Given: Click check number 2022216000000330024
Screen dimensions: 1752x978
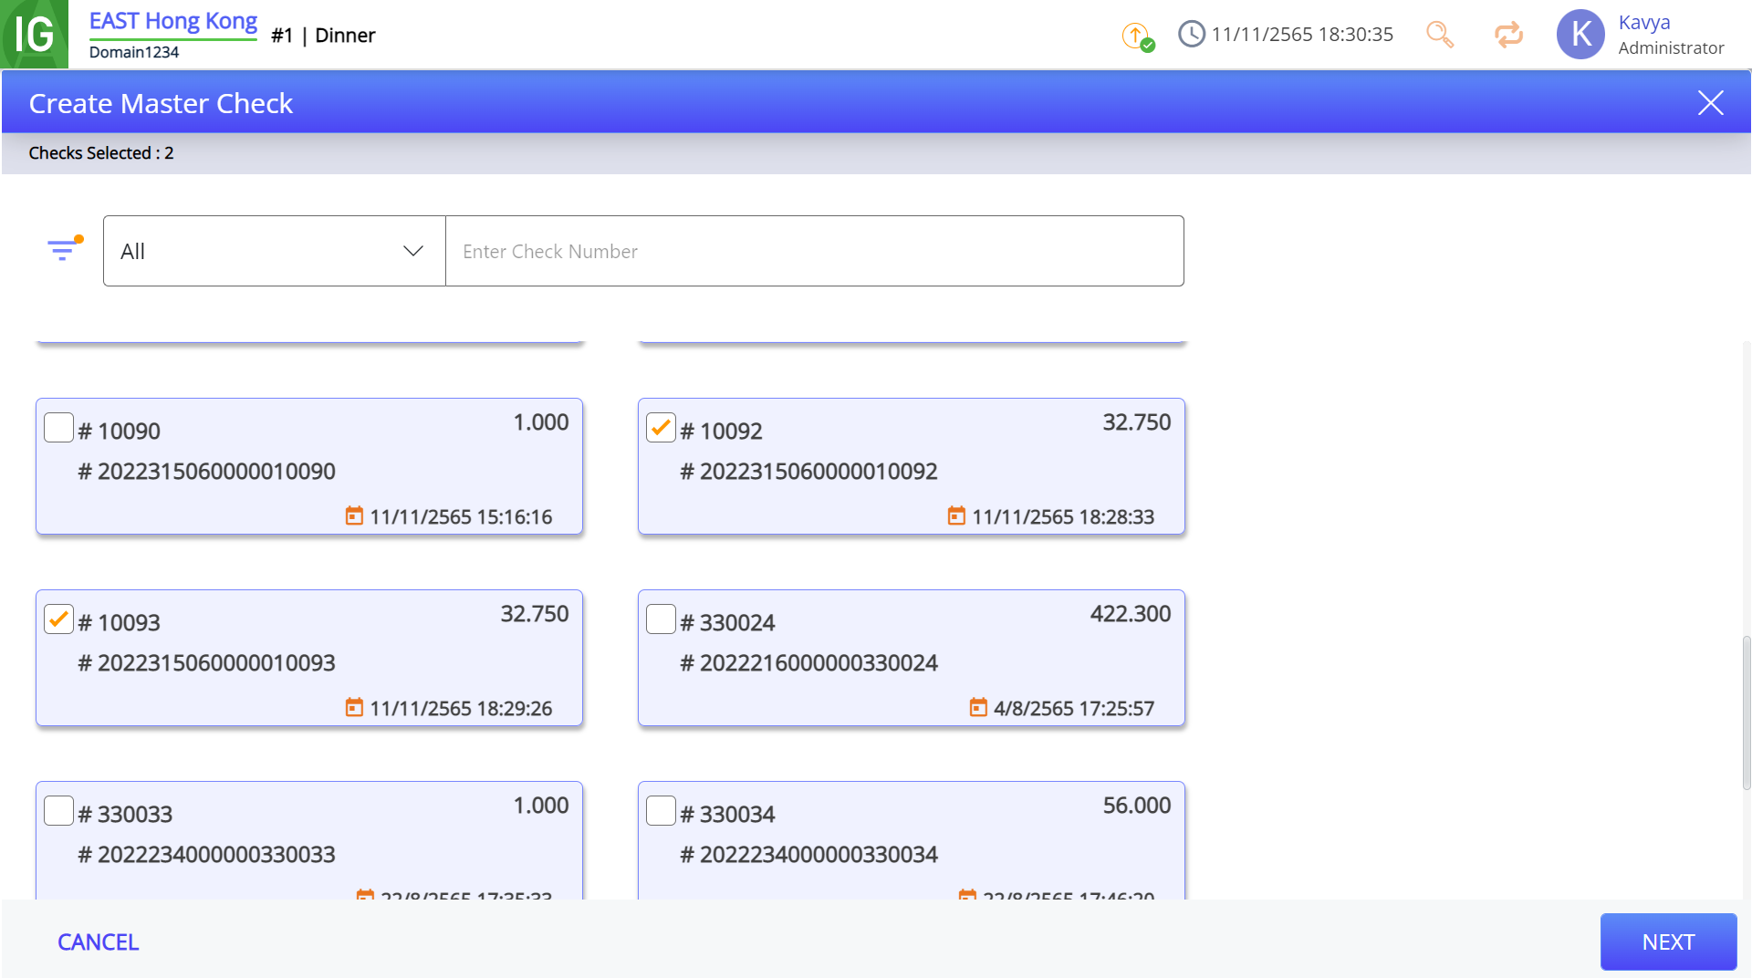Looking at the screenshot, I should point(809,663).
